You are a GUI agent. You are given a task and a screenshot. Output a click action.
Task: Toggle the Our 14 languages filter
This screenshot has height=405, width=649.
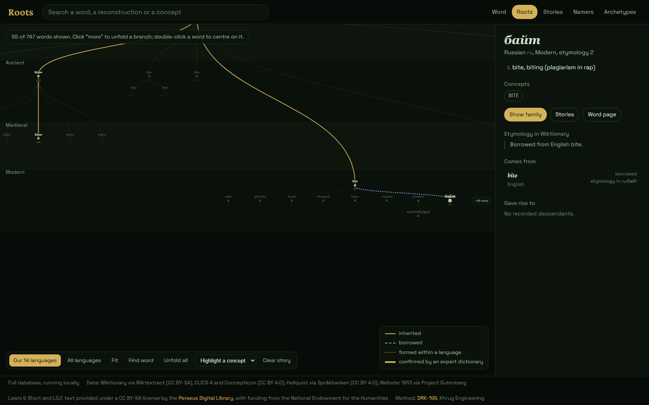click(x=35, y=360)
